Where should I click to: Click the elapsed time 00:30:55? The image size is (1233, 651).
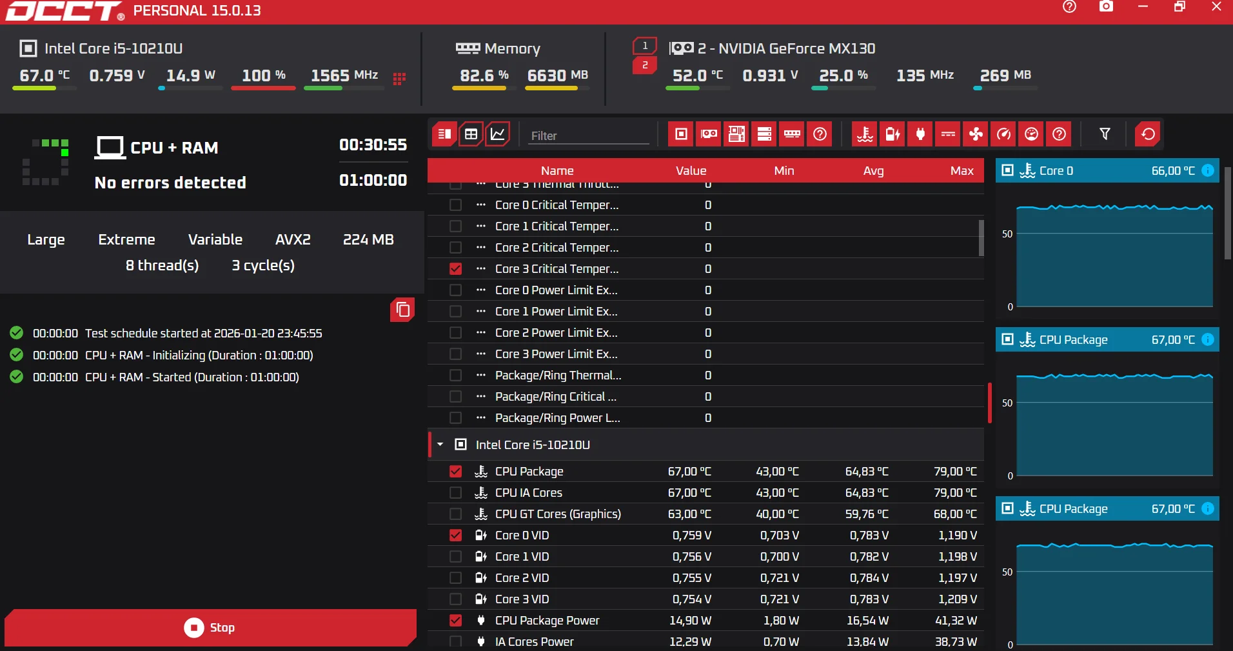373,145
